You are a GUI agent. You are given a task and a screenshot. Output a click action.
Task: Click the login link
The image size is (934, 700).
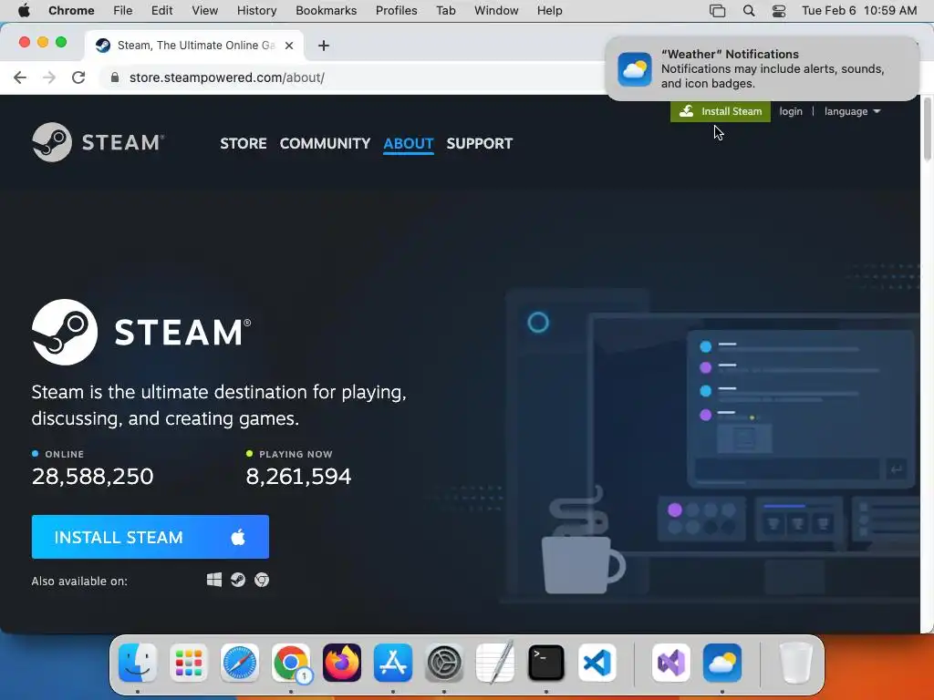click(791, 111)
